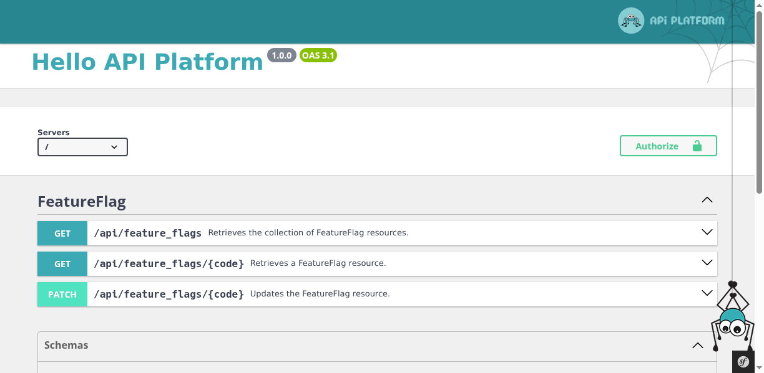The height and width of the screenshot is (373, 764).
Task: Click 'Retrieves a FeatureFlag resource.' description
Action: click(x=318, y=263)
